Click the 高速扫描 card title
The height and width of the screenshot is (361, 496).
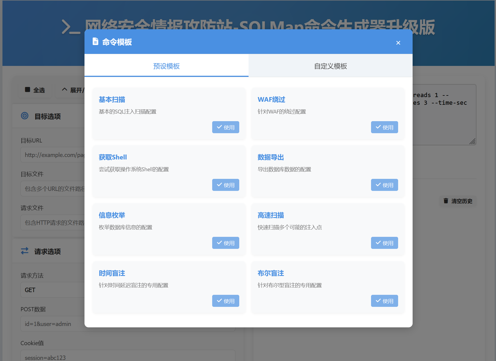(271, 215)
